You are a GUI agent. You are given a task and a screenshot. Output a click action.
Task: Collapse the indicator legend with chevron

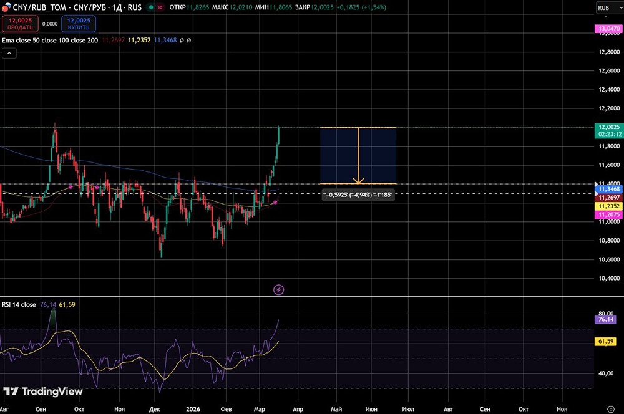click(9, 53)
